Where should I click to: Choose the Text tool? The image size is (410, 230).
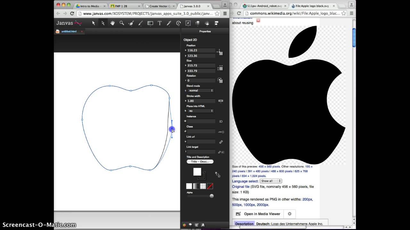pyautogui.click(x=160, y=23)
